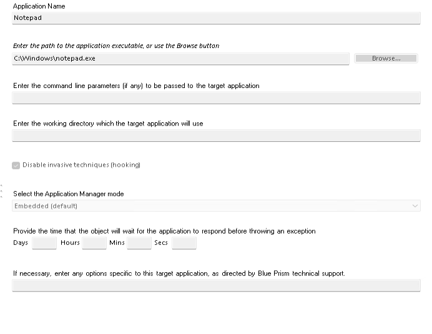The image size is (432, 334).
Task: Click the Secs label text
Action: pos(161,243)
